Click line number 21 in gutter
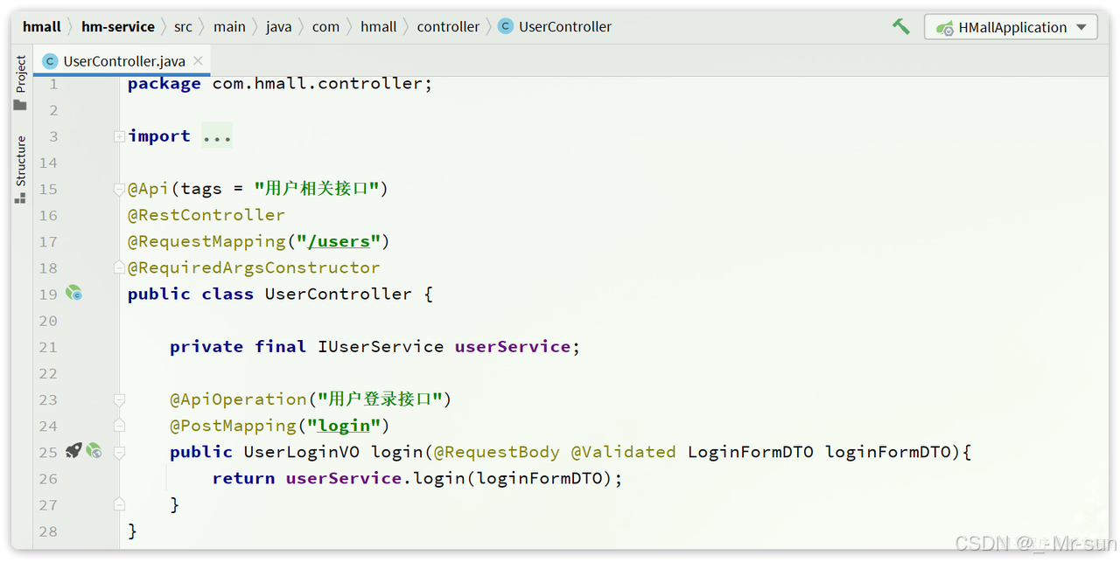The height and width of the screenshot is (562, 1120). (48, 347)
